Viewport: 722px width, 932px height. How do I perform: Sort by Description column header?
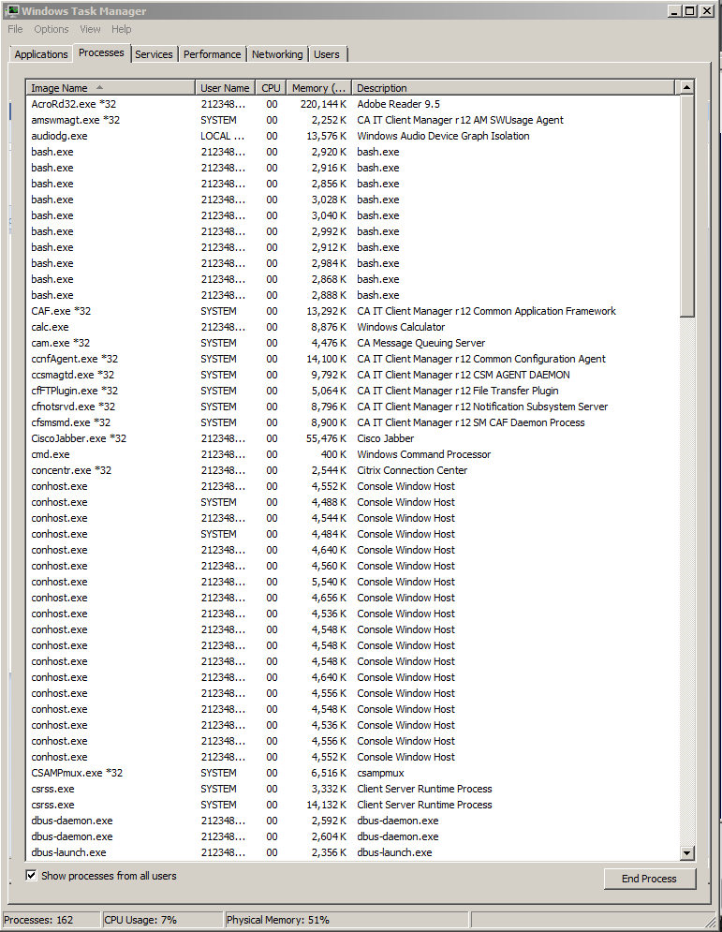[513, 87]
